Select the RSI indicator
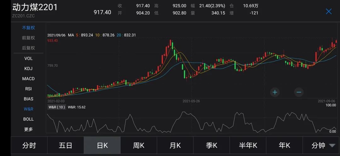 coord(28,89)
